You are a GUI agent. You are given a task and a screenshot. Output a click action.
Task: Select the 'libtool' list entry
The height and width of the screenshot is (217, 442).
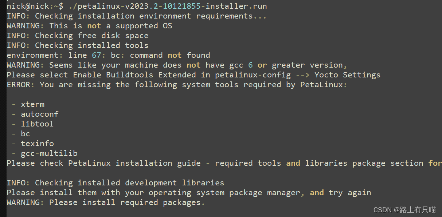(32, 124)
